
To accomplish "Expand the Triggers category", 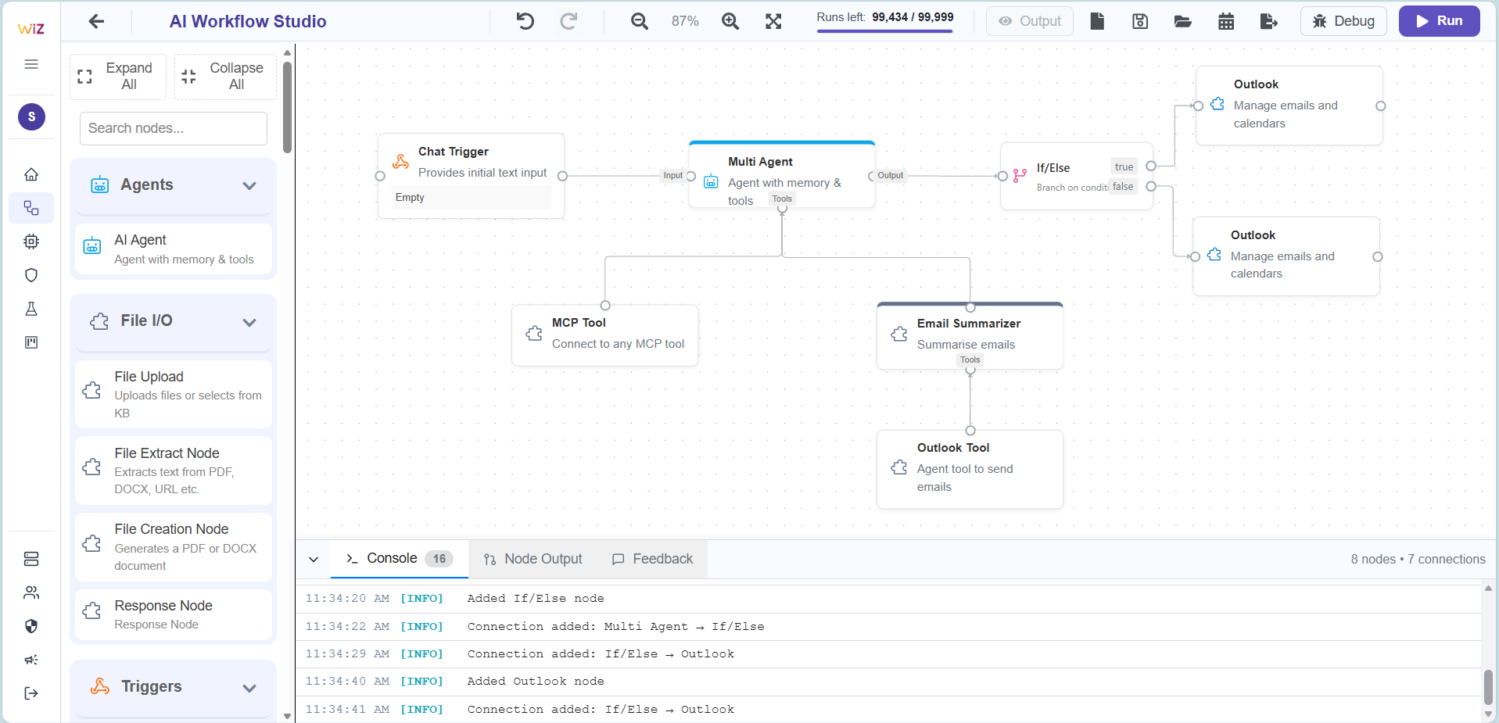I will [250, 689].
